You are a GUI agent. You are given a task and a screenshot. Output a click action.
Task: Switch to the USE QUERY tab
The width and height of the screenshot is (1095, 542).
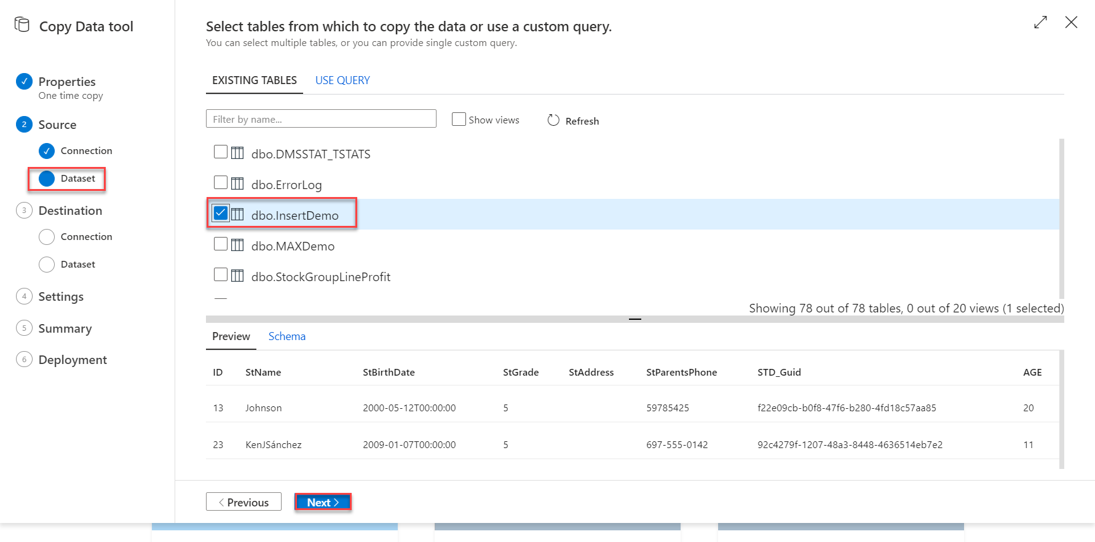[342, 80]
